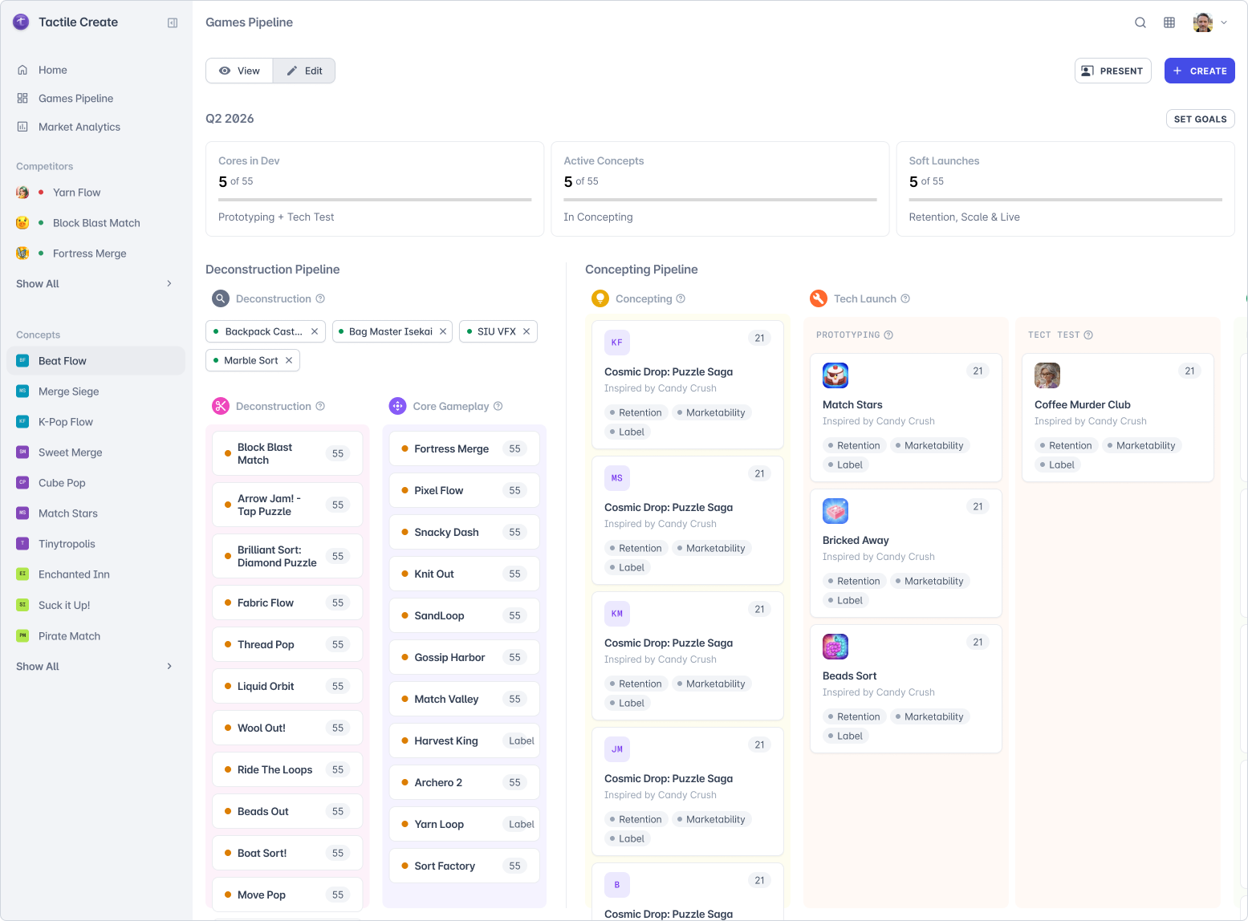Open search with the magnifier icon
Image resolution: width=1248 pixels, height=921 pixels.
tap(1140, 22)
